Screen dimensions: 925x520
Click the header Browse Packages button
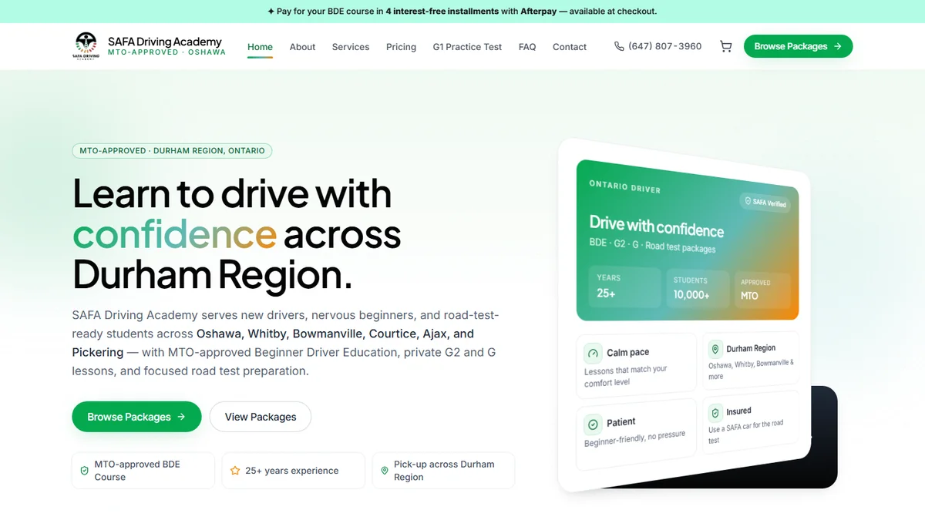click(798, 46)
